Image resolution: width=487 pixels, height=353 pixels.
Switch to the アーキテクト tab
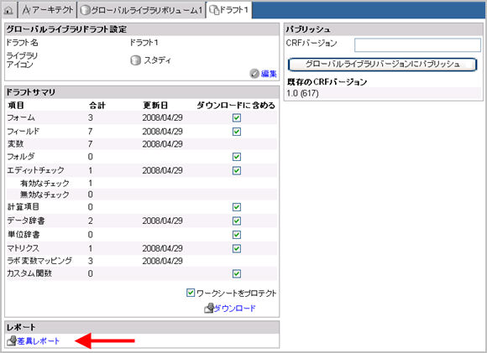tap(48, 10)
